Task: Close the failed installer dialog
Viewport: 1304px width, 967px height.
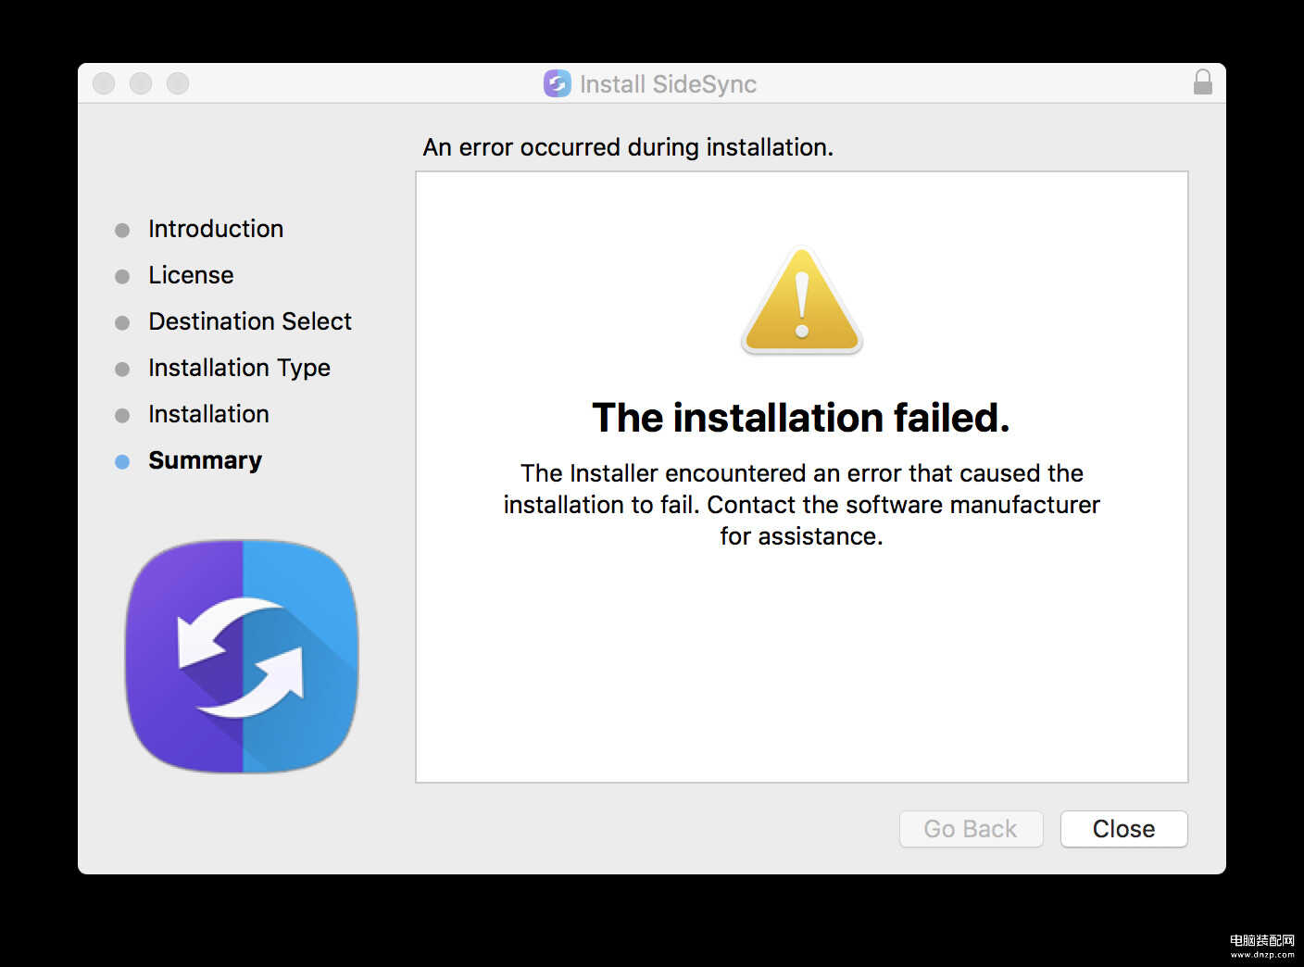Action: [x=1123, y=829]
